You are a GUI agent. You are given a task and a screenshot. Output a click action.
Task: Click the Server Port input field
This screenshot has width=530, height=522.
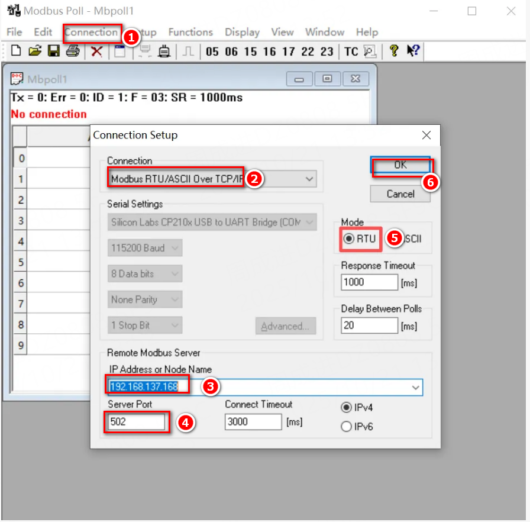(137, 422)
